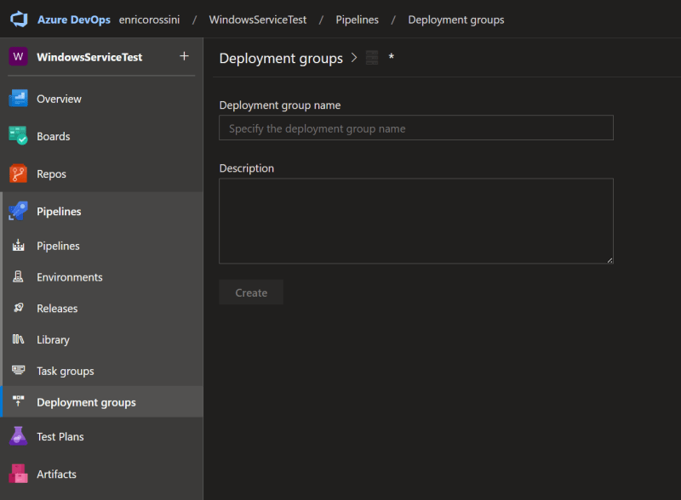Viewport: 681px width, 500px height.
Task: Select Deployment groups in sidebar
Action: pos(101,402)
